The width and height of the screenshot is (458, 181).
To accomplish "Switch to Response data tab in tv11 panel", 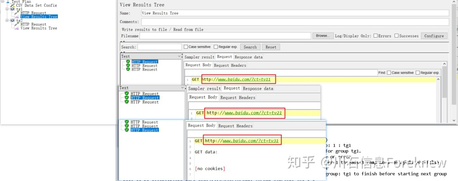I will [x=248, y=57].
